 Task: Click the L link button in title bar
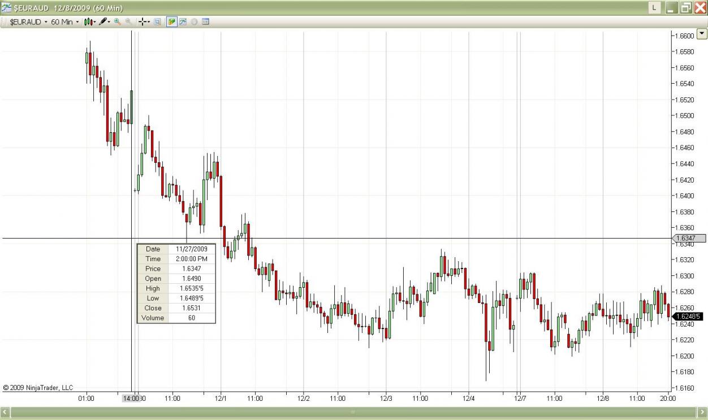pyautogui.click(x=655, y=8)
